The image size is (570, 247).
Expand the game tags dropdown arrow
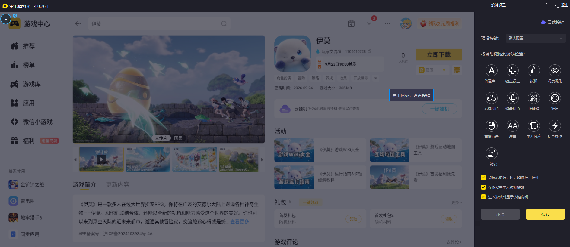[x=376, y=78]
